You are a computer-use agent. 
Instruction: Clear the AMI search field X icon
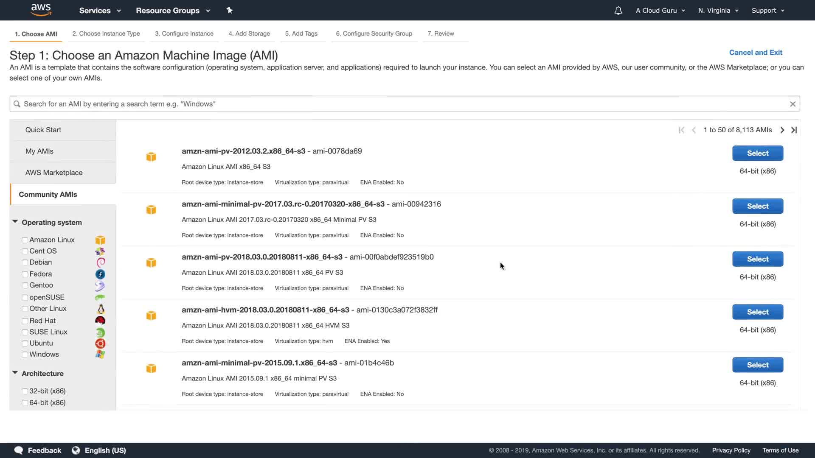792,104
